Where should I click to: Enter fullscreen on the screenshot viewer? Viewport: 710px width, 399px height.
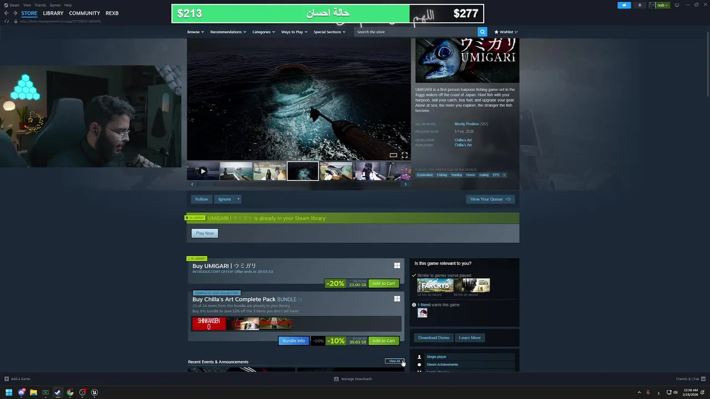(x=404, y=155)
